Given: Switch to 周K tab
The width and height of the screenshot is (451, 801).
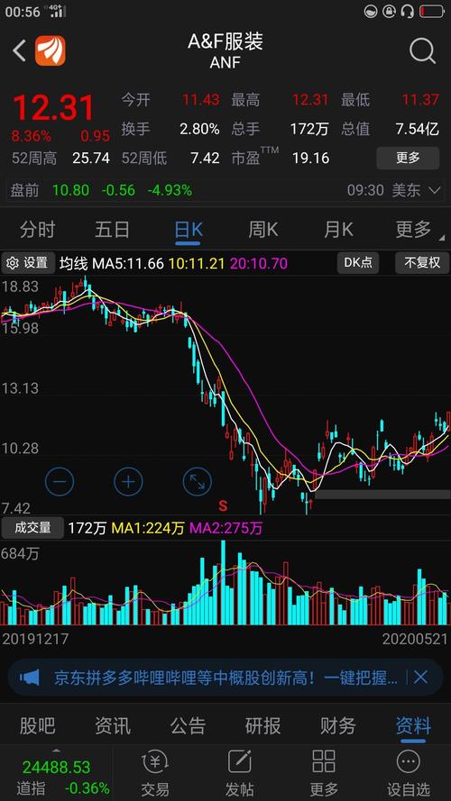Looking at the screenshot, I should (x=262, y=230).
